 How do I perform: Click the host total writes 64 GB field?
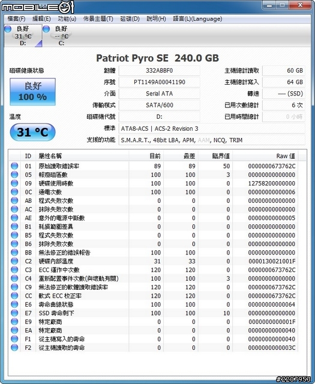pyautogui.click(x=284, y=82)
